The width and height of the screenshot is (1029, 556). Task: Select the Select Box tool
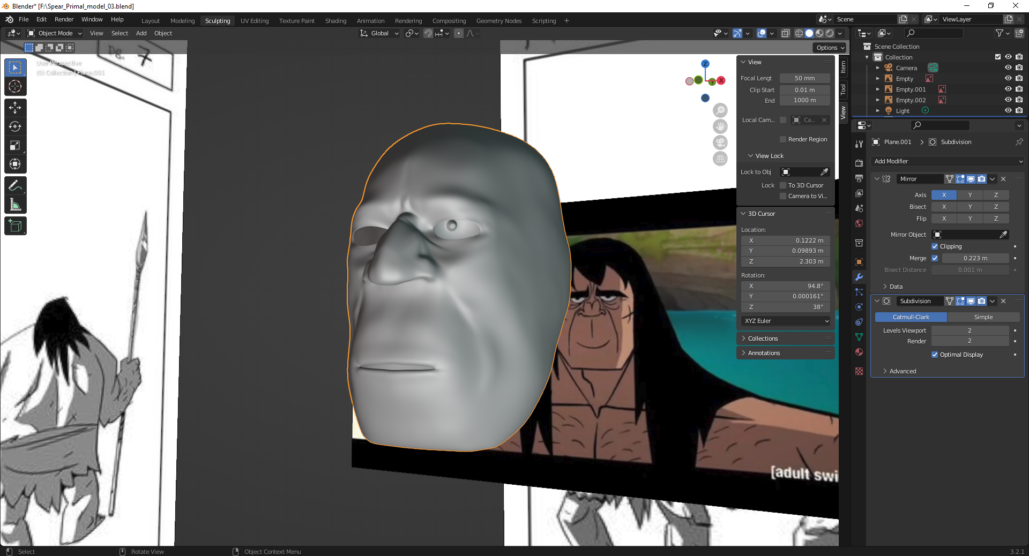click(15, 67)
